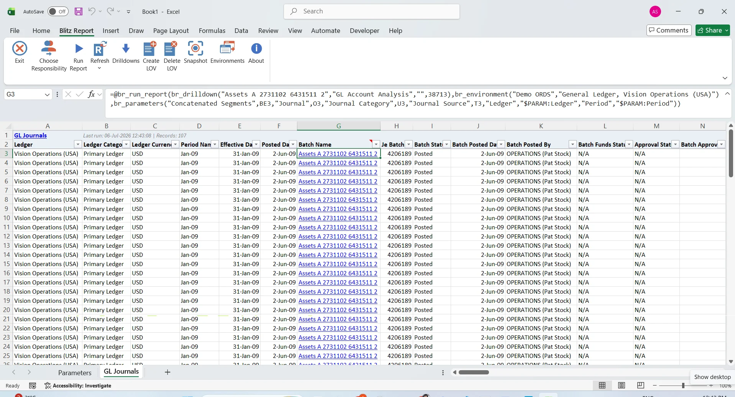Click the zoom out minus button
This screenshot has height=397, width=735.
tap(655, 386)
